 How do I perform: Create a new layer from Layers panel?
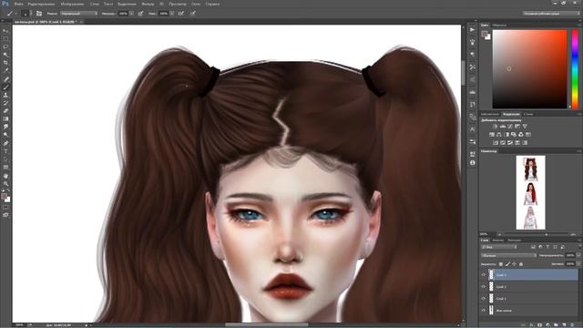point(564,325)
